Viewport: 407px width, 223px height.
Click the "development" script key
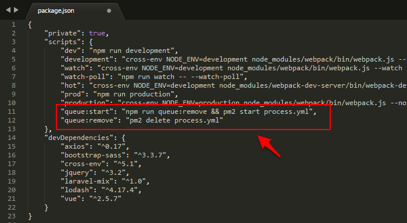[87, 59]
